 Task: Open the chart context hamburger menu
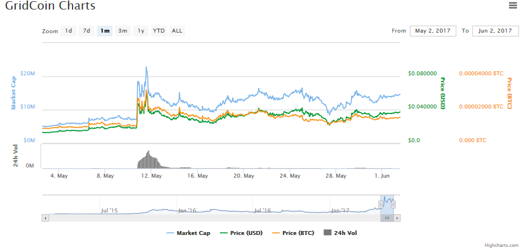point(512,6)
